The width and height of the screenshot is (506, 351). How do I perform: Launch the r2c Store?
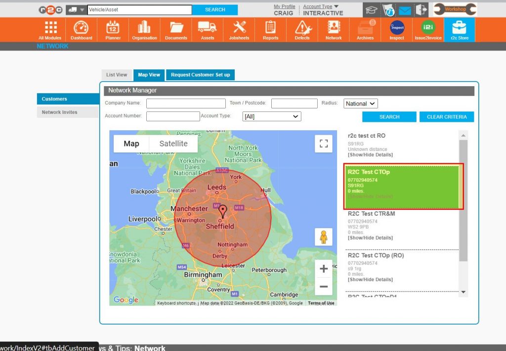459,29
